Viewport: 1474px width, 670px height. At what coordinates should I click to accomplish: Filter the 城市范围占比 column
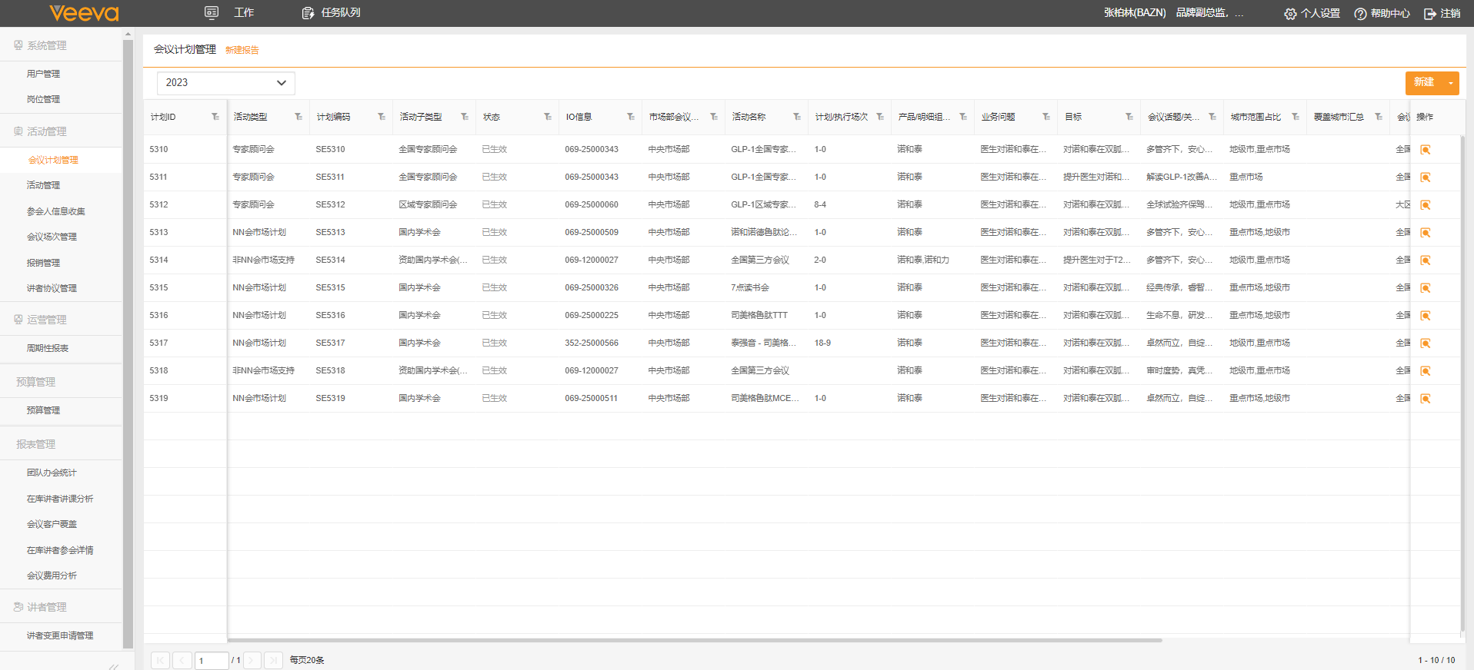coord(1296,117)
